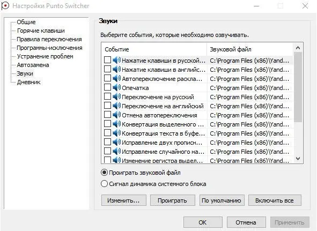Click speaker icon next to Опечатка
The height and width of the screenshot is (231, 317).
116,87
